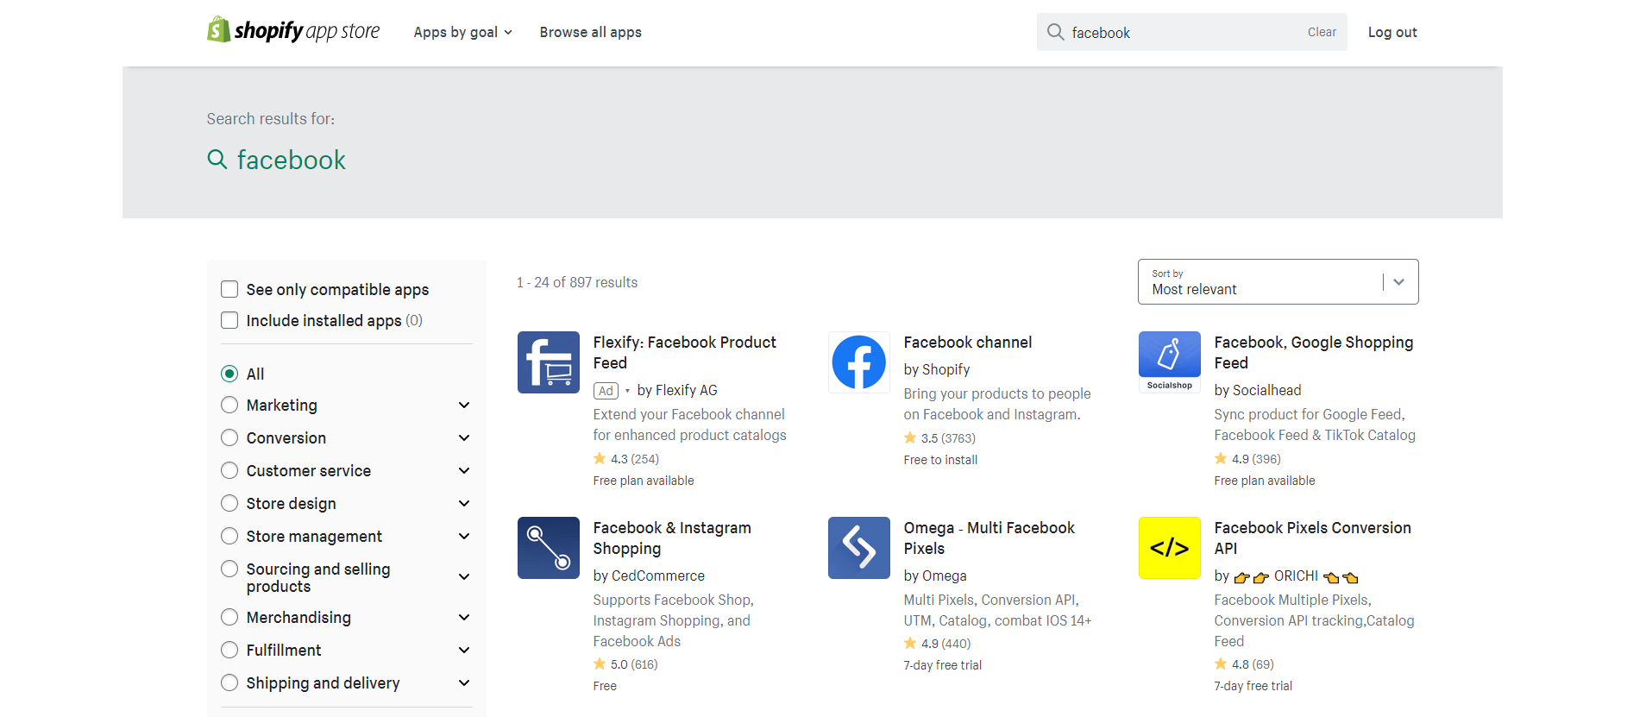
Task: Check See only compatible apps
Action: point(229,289)
